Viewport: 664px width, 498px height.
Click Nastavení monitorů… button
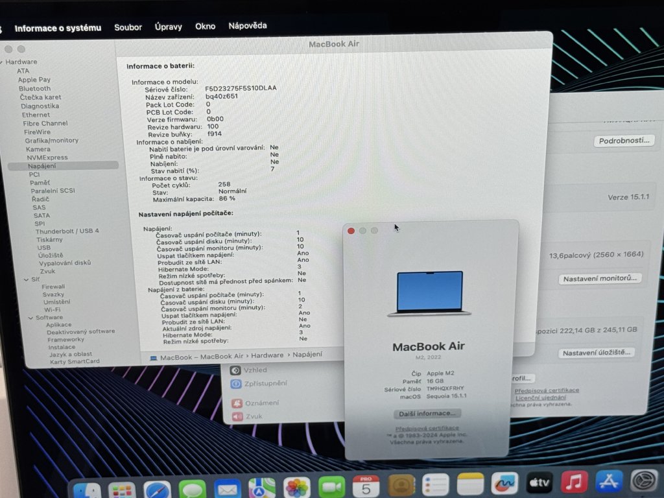(600, 279)
